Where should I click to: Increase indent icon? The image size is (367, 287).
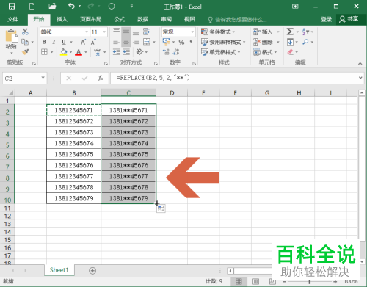(x=126, y=52)
